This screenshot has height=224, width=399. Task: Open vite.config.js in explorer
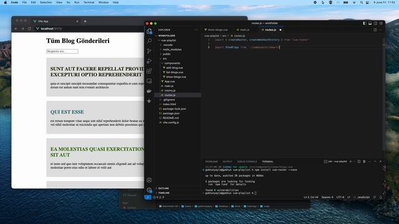[x=178, y=123]
